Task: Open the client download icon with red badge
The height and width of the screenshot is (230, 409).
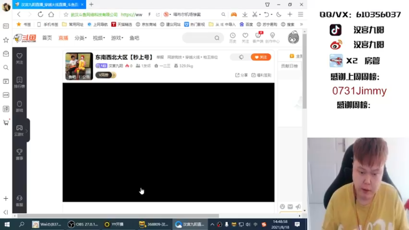Action: click(x=258, y=37)
